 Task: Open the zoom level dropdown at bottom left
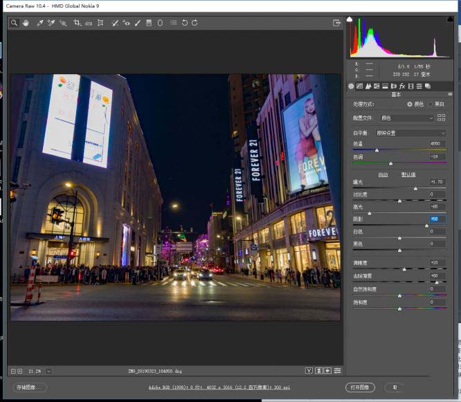[x=48, y=371]
